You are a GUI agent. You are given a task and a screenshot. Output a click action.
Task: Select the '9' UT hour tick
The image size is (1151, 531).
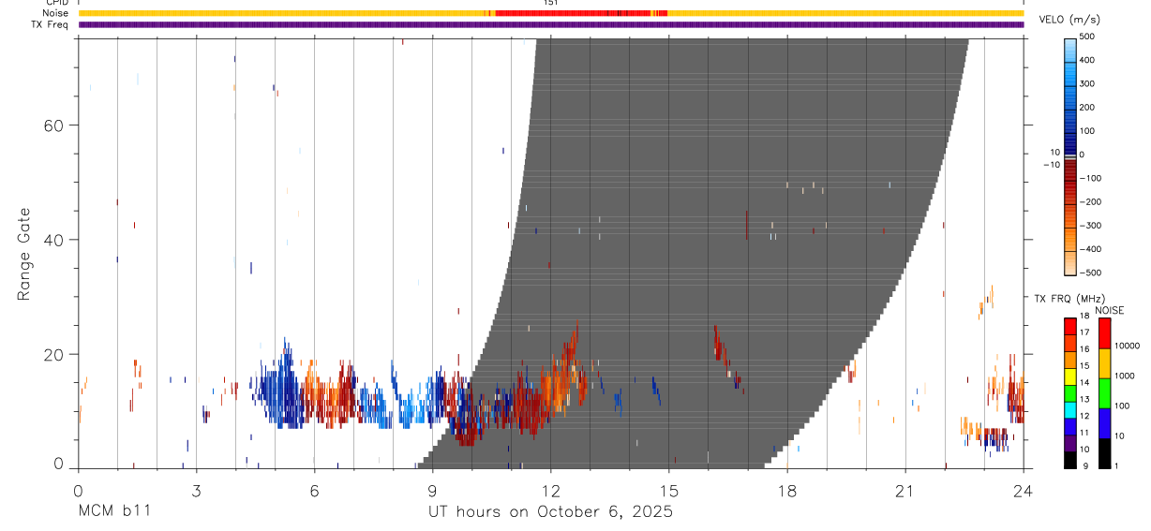(x=432, y=491)
